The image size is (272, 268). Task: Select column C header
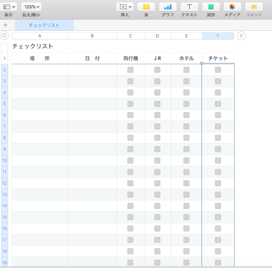point(130,36)
